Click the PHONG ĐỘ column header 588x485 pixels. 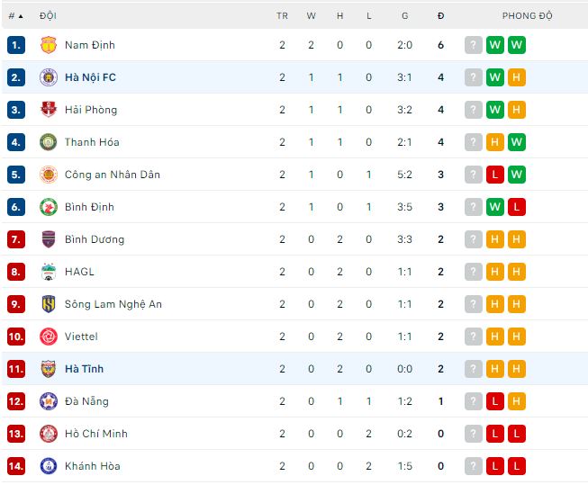click(x=527, y=16)
